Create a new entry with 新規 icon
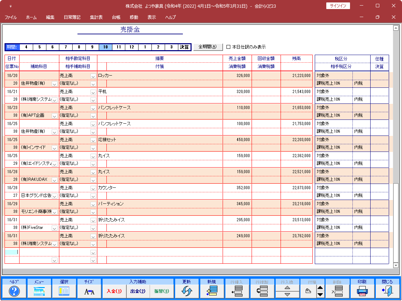 [x=211, y=292]
